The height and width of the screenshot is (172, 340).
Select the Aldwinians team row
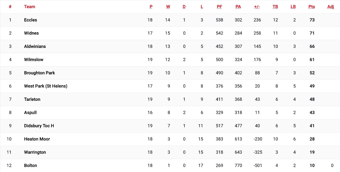[35, 46]
